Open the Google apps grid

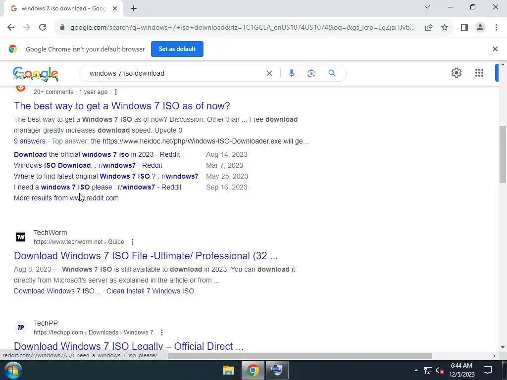pyautogui.click(x=479, y=73)
